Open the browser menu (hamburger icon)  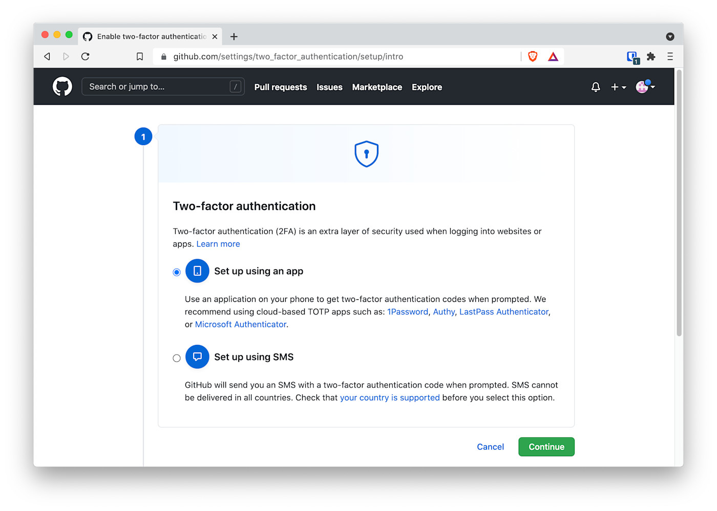670,56
